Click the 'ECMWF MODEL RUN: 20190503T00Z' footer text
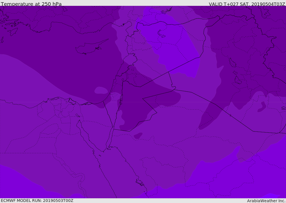286x203 pixels. (x=37, y=201)
